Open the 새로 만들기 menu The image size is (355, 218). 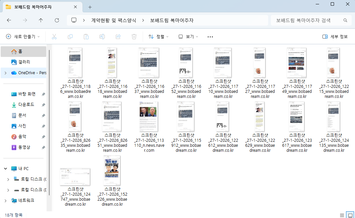click(23, 37)
